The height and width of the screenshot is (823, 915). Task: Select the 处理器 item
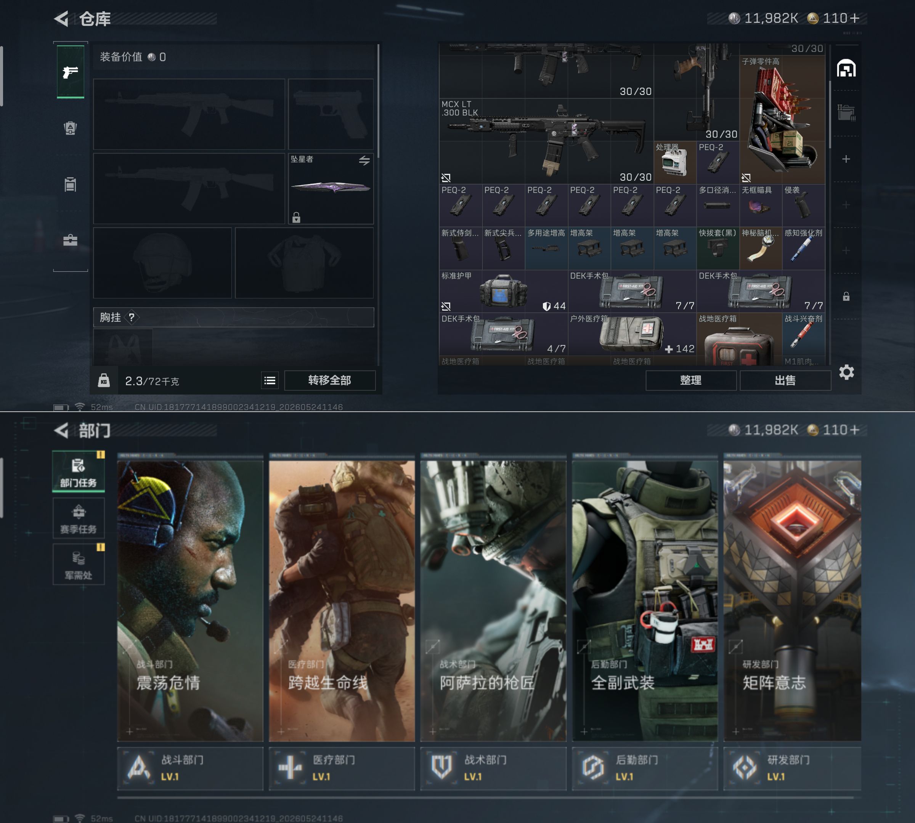click(675, 162)
